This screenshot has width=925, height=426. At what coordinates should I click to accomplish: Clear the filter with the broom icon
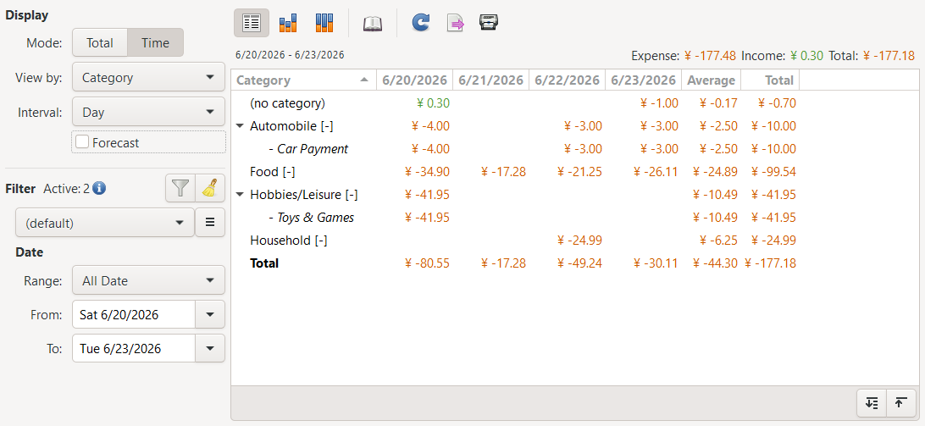pos(210,188)
